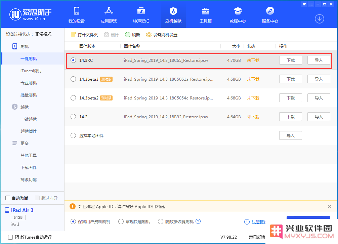338x244 pixels.
Task: Click the 刷新 refresh icon
Action: pos(128,35)
